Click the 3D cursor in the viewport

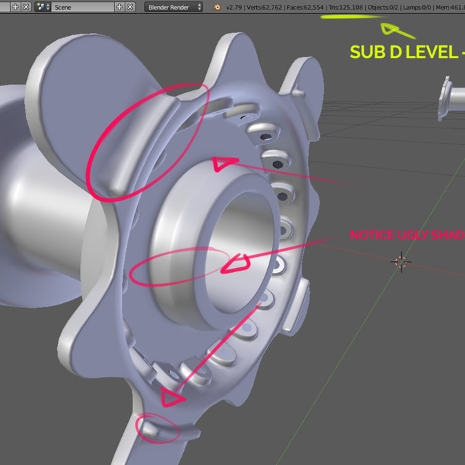pos(401,262)
